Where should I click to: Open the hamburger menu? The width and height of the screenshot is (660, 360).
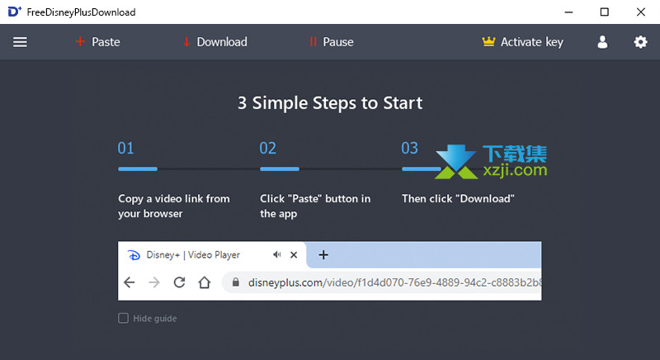tap(20, 42)
